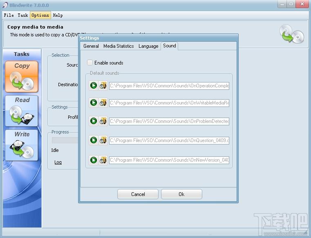Browse for the OnWritableMedia sound file
Image resolution: width=311 pixels, height=238 pixels.
coord(103,102)
